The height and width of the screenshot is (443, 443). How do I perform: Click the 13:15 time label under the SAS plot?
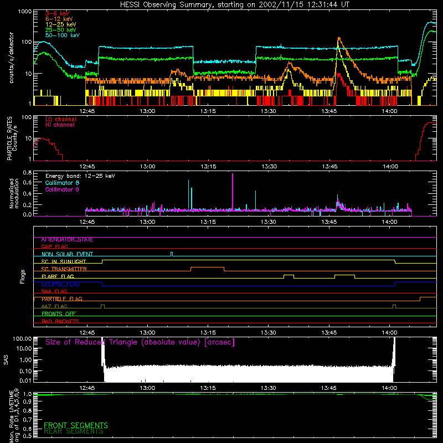(x=208, y=388)
